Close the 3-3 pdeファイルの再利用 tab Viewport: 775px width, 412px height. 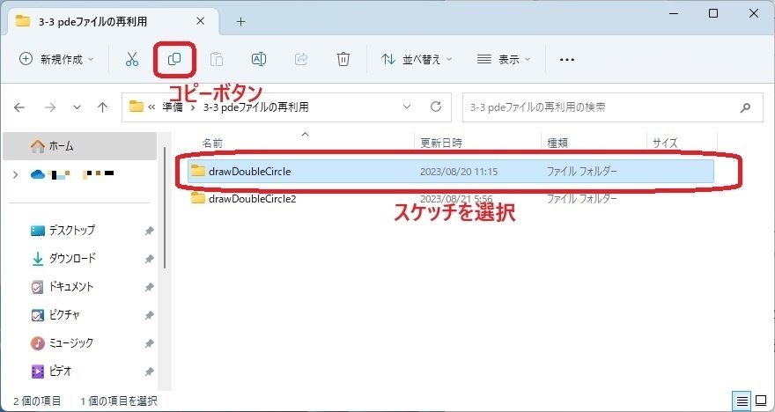point(200,21)
